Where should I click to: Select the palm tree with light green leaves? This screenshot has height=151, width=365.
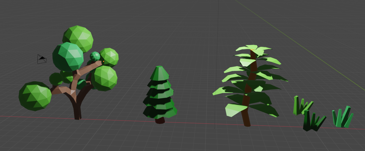pyautogui.click(x=250, y=85)
